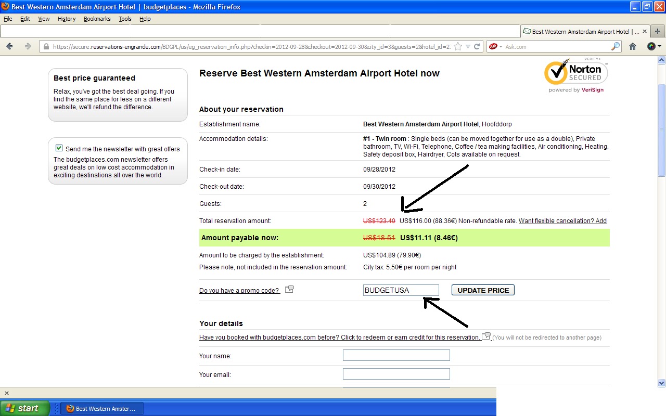Open the Tools menu
This screenshot has width=666, height=416.
125,19
